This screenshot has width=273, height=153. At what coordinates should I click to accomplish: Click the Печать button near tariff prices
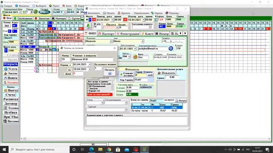181,101
